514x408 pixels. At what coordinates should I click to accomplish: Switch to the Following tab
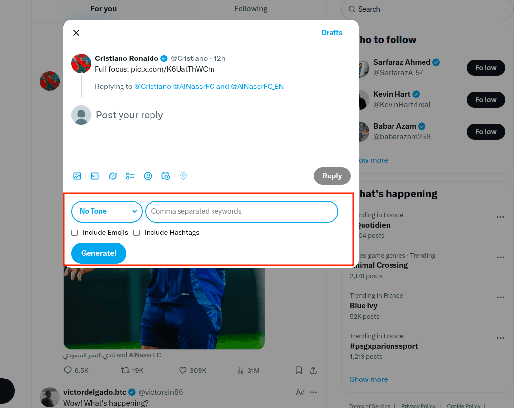[250, 8]
